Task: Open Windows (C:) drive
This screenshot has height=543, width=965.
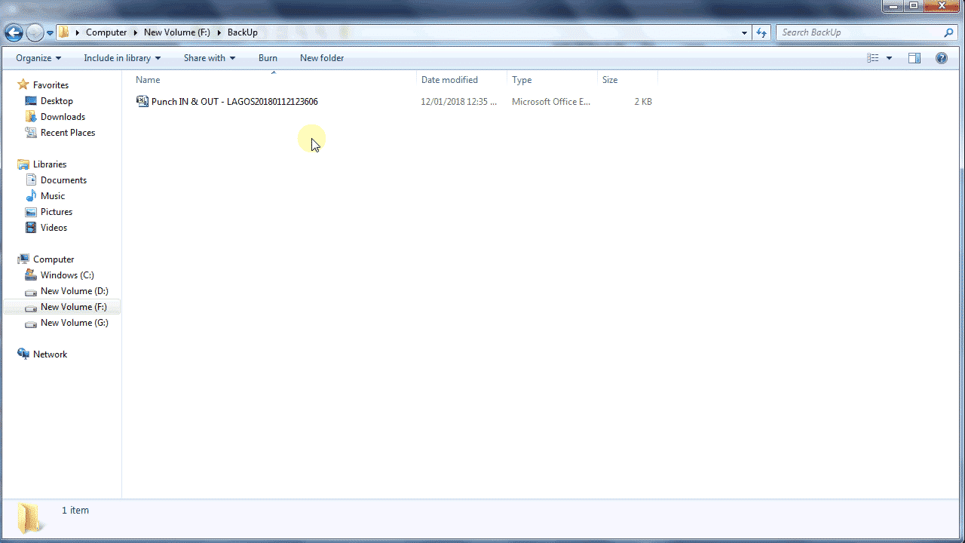Action: point(67,275)
